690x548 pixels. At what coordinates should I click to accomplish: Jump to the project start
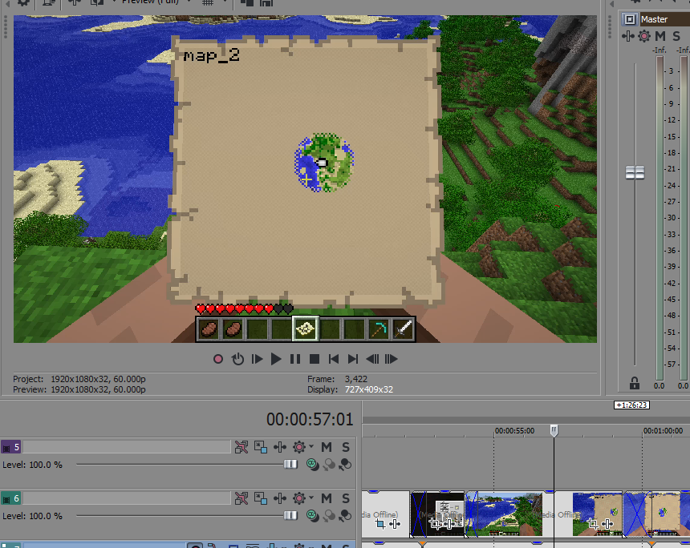pyautogui.click(x=334, y=359)
